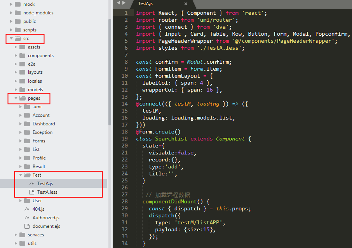Screen dimensions: 352x248
Task: Click the 'SearchList' class name
Action: [171, 139]
